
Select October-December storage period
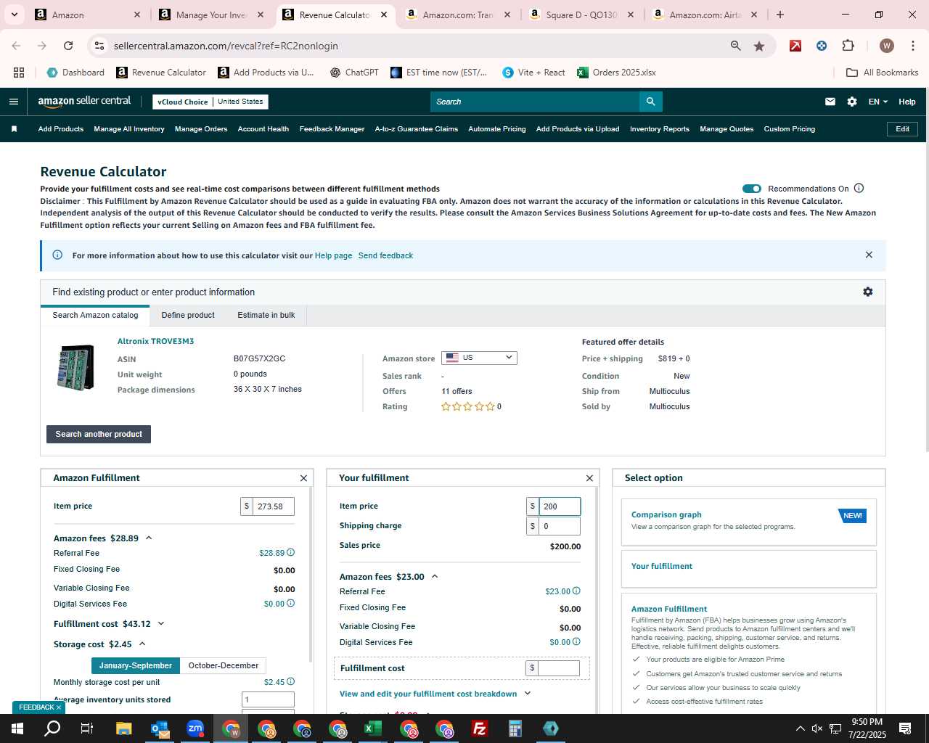(224, 665)
